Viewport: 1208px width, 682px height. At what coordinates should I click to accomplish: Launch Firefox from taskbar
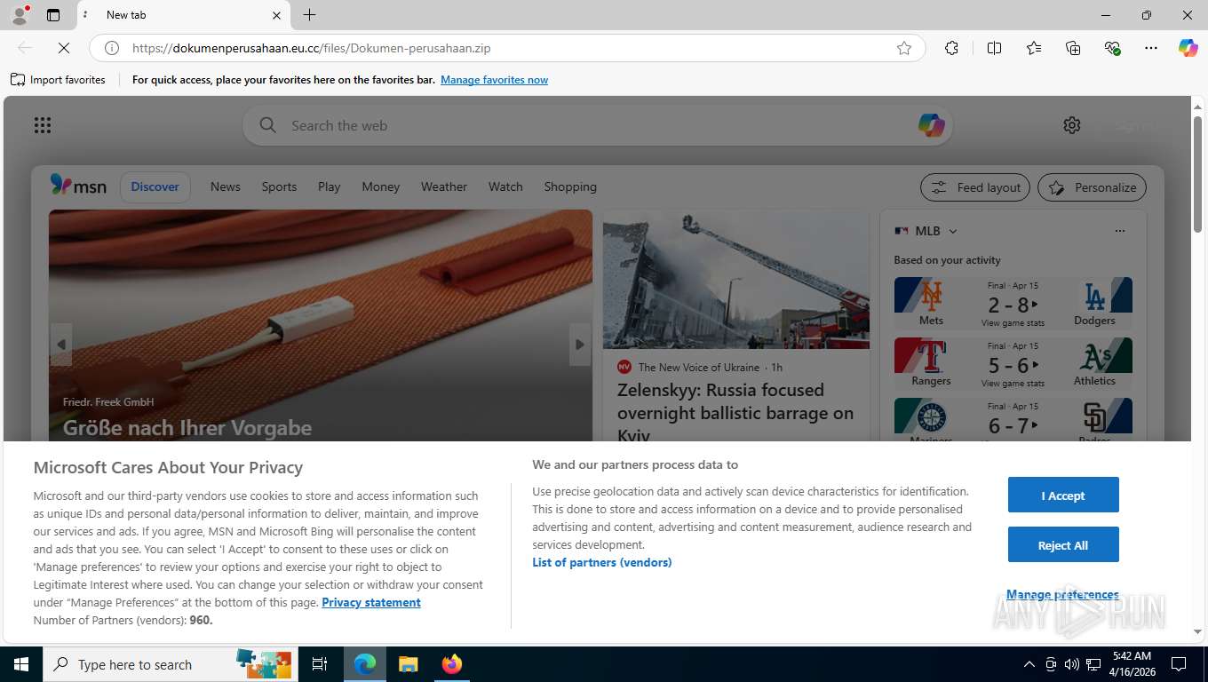pyautogui.click(x=452, y=664)
